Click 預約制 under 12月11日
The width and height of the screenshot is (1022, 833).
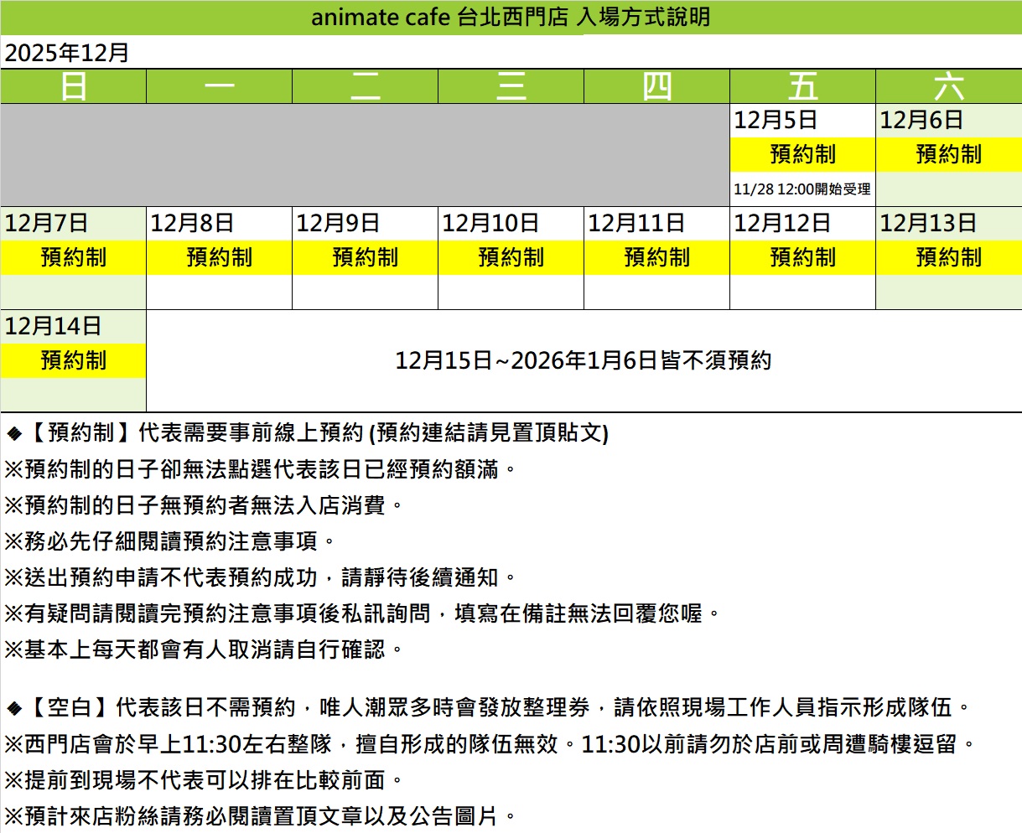click(x=657, y=257)
